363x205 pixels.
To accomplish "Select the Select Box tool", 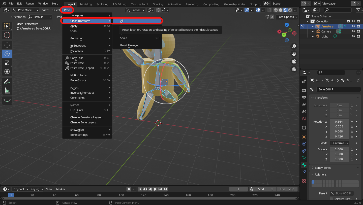I will tap(7, 26).
